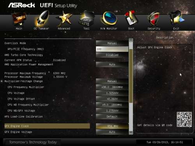This screenshot has width=195, height=146.
Task: Click the Security tab label
Action: 154,28
